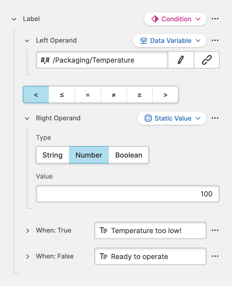
Task: Click the Value field showing 100
Action: (x=127, y=194)
